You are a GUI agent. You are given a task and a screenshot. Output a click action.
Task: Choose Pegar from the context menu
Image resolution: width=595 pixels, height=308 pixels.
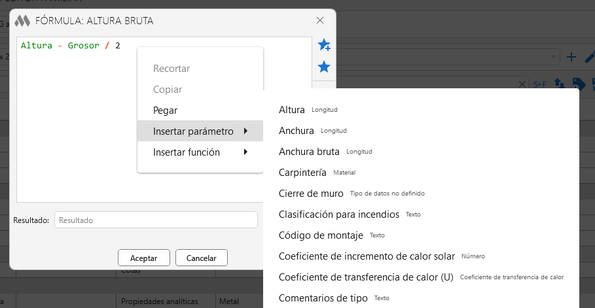(x=165, y=111)
